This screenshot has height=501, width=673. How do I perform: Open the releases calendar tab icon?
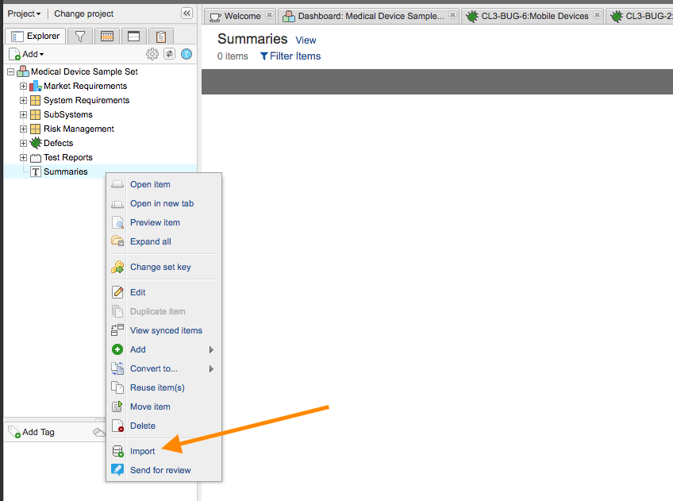pyautogui.click(x=107, y=37)
